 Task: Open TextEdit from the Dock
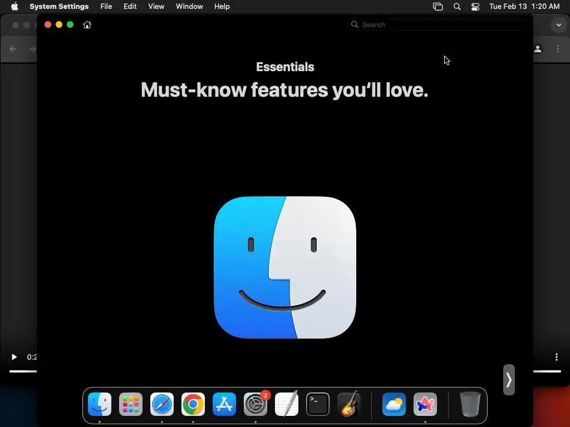point(287,404)
